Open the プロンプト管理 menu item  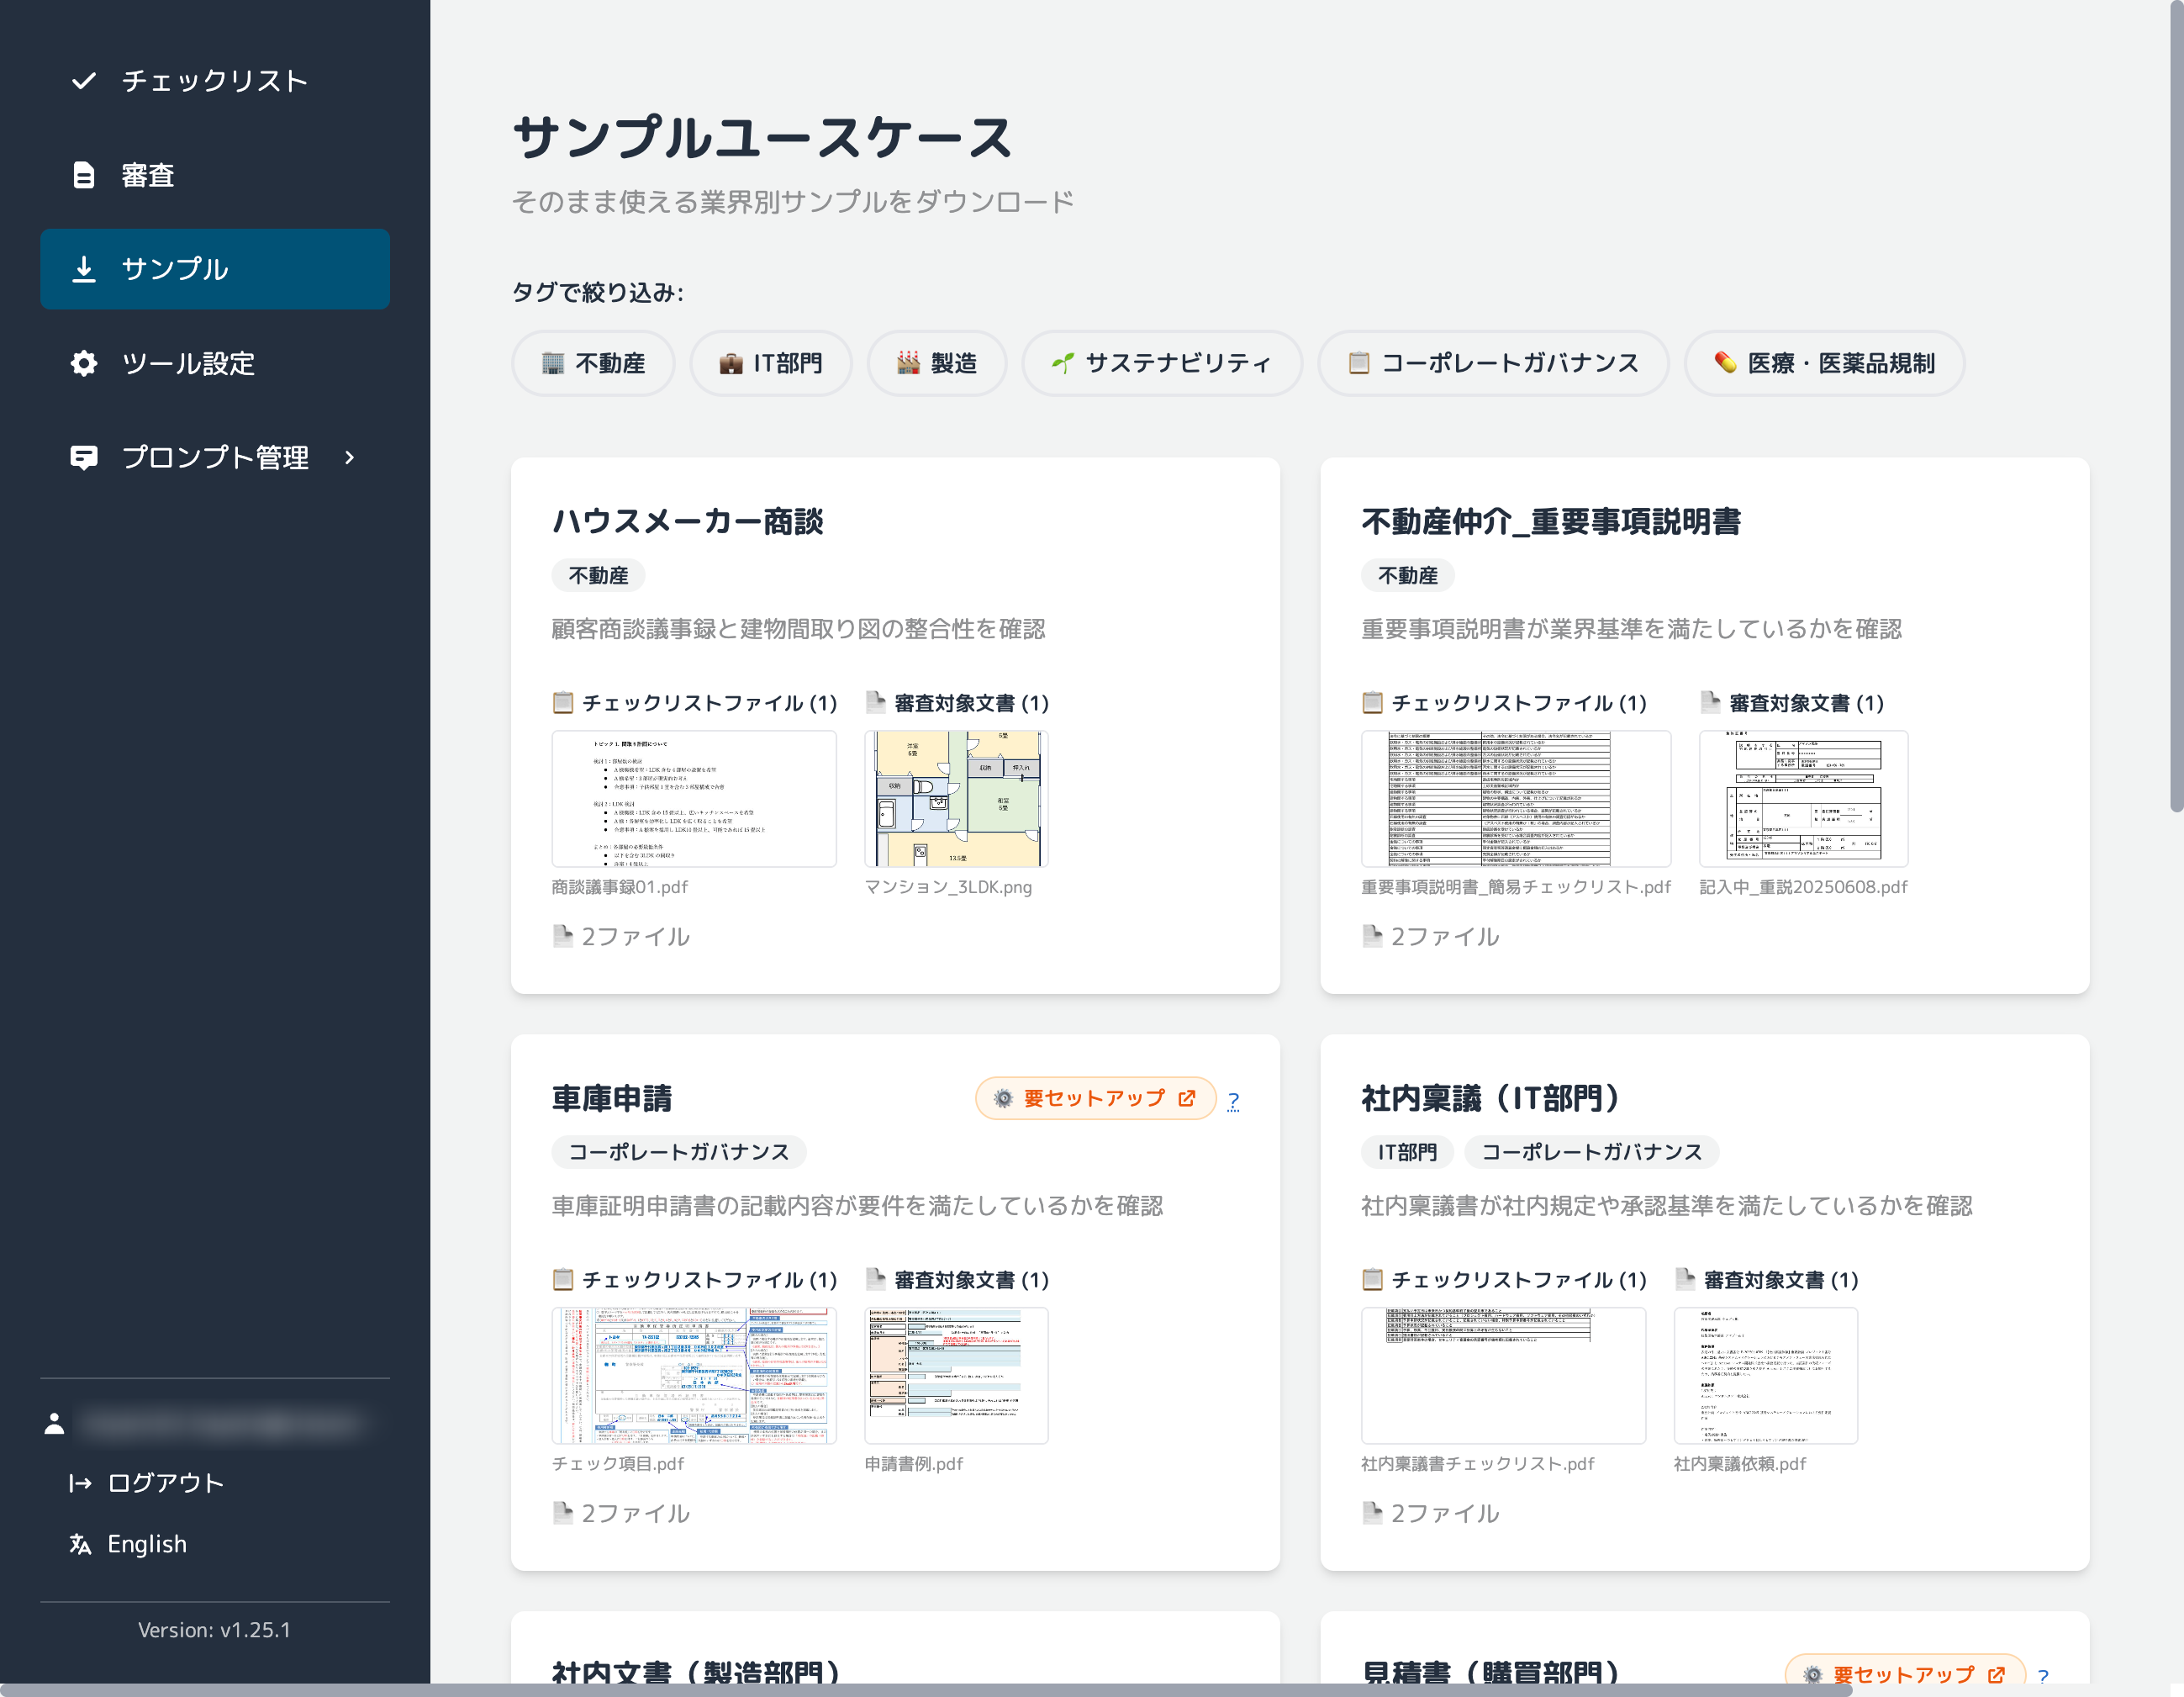tap(215, 457)
